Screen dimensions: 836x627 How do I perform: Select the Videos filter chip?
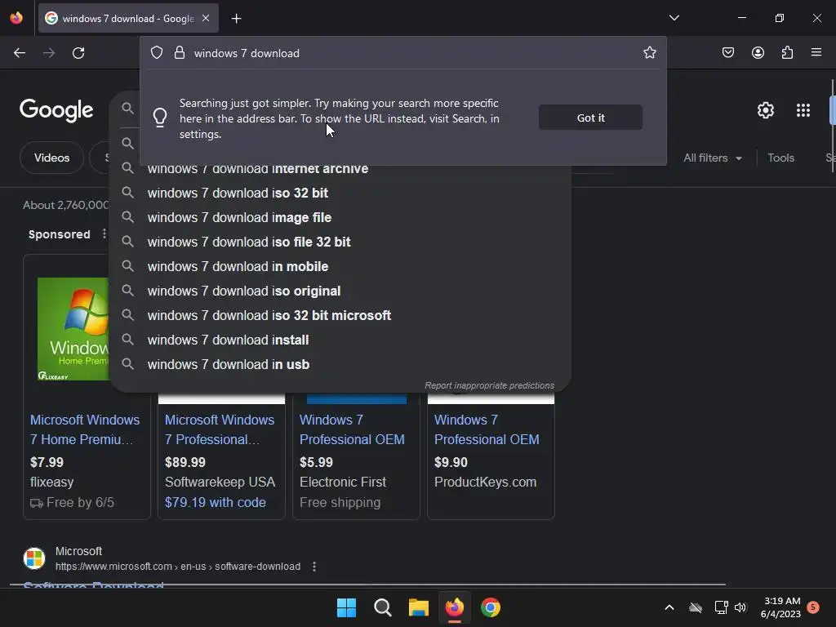click(51, 158)
